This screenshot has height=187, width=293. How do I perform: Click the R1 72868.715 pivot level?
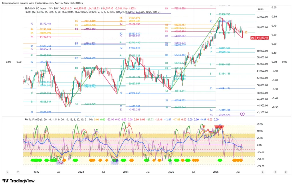click(x=220, y=14)
